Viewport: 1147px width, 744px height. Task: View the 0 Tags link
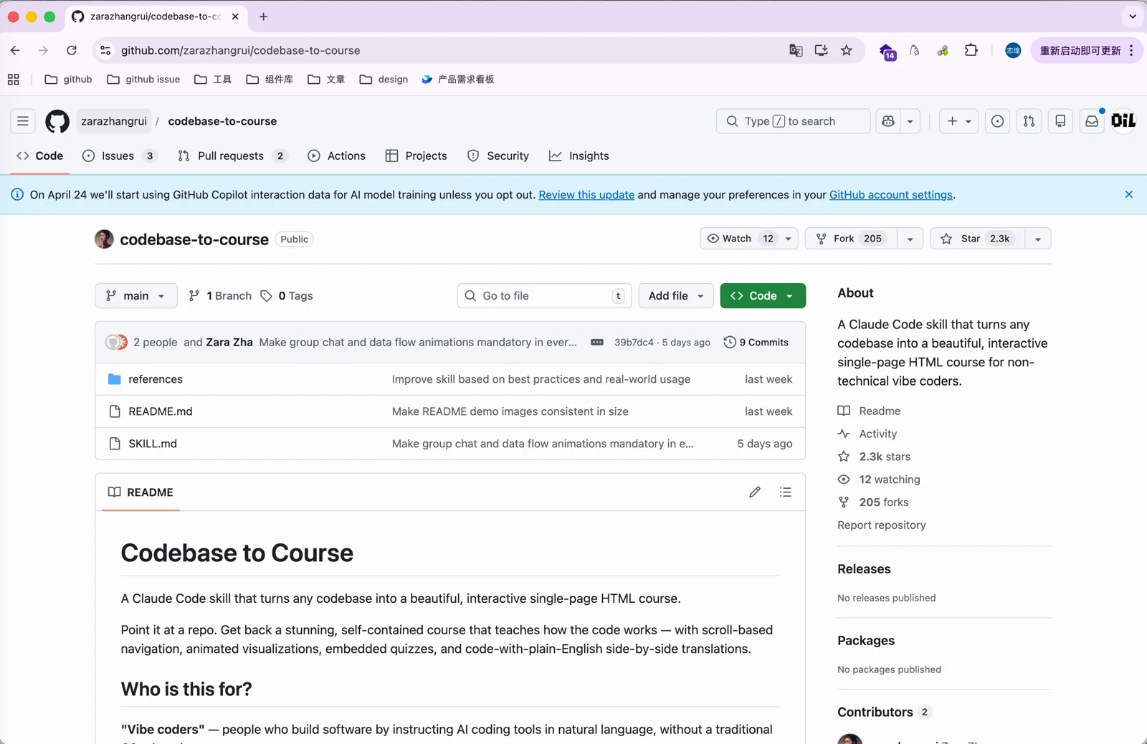pyautogui.click(x=287, y=296)
